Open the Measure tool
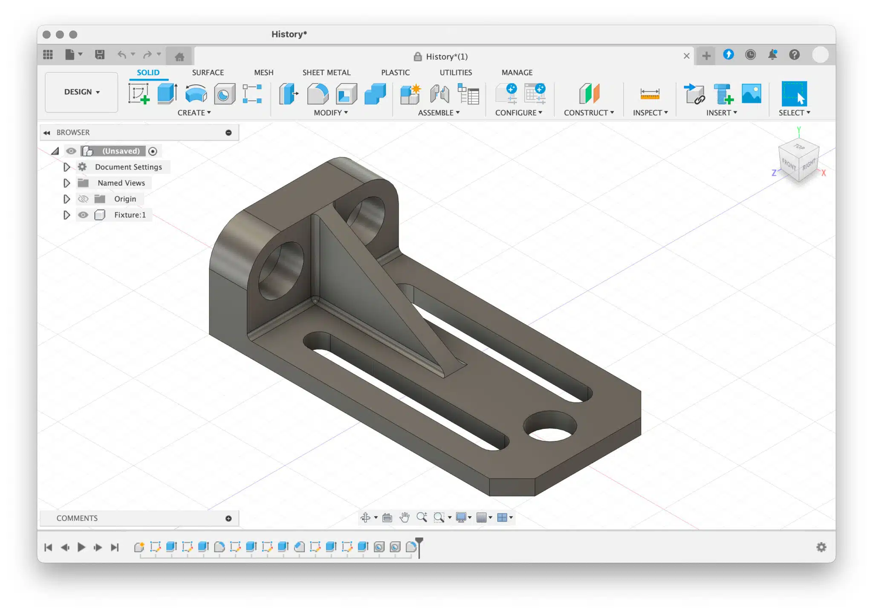873x612 pixels. coord(650,93)
